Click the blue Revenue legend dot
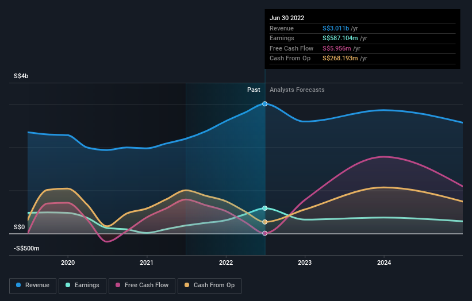The image size is (472, 301). 18,285
